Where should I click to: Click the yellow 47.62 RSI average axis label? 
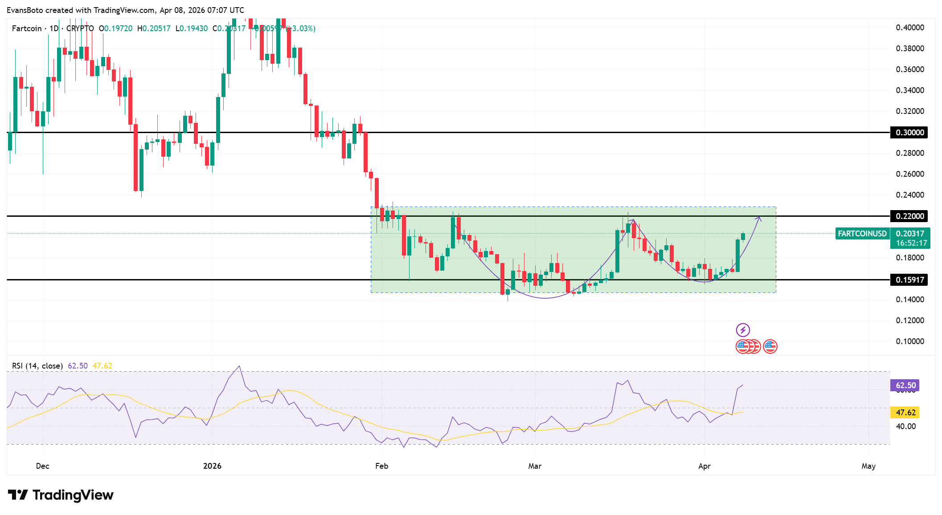[905, 412]
